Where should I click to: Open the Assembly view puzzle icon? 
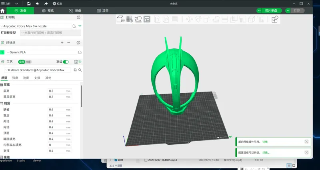275,19
